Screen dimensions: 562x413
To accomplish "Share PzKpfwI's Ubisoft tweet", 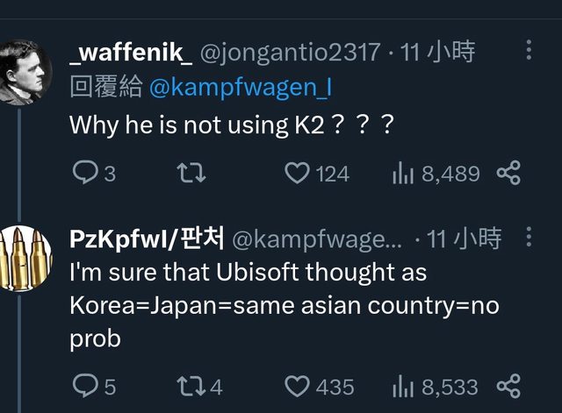I will tap(508, 386).
